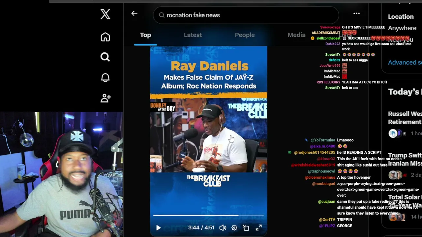Mute the video with the speaker icon
Viewport: 422px width, 237px height.
[x=223, y=227]
